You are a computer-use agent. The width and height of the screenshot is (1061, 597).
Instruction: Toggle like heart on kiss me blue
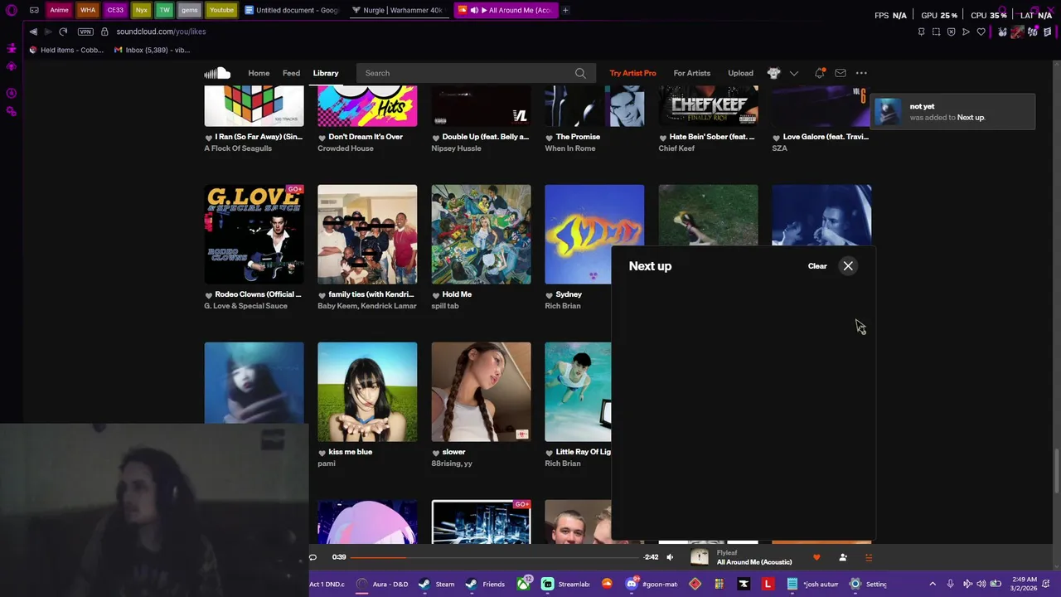(x=322, y=453)
